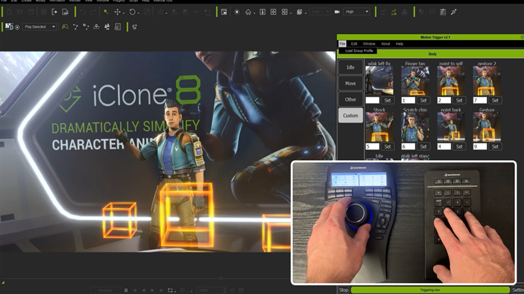The width and height of the screenshot is (524, 294).
Task: Click the empty key field for wlak left fix
Action: pyautogui.click(x=372, y=100)
